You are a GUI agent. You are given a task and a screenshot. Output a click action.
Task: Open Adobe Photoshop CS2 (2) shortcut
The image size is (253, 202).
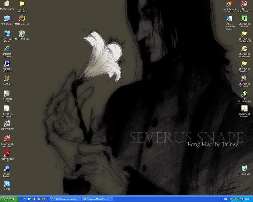tap(230, 23)
